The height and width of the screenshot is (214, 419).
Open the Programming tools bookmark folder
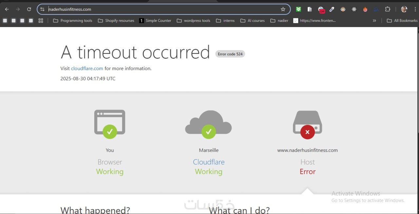(x=73, y=21)
